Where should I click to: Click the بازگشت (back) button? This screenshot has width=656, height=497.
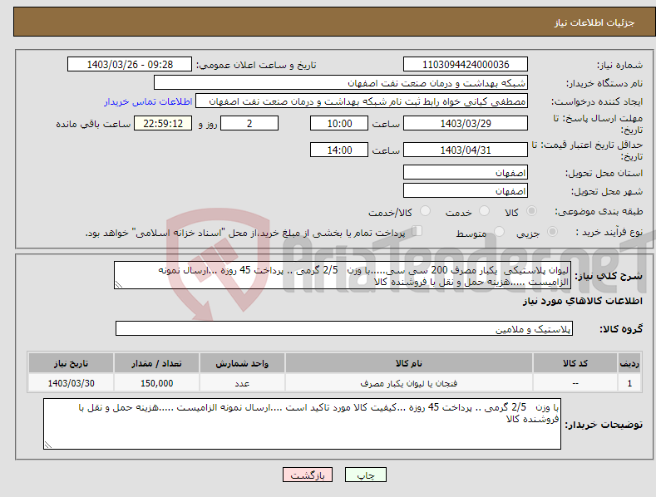[x=308, y=475]
